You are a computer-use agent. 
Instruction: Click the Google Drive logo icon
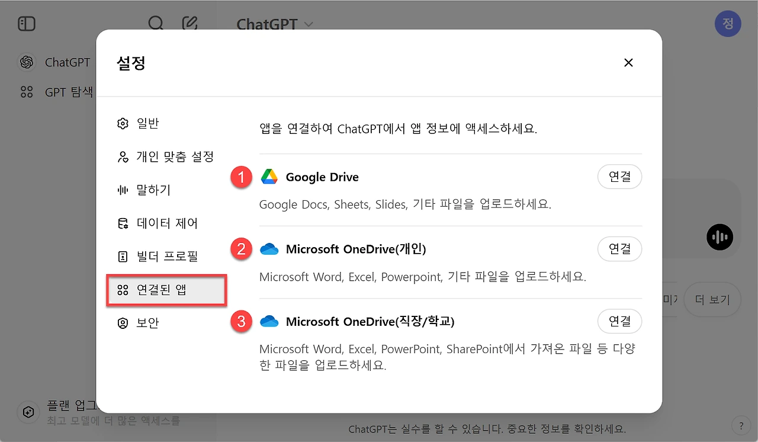tap(269, 177)
